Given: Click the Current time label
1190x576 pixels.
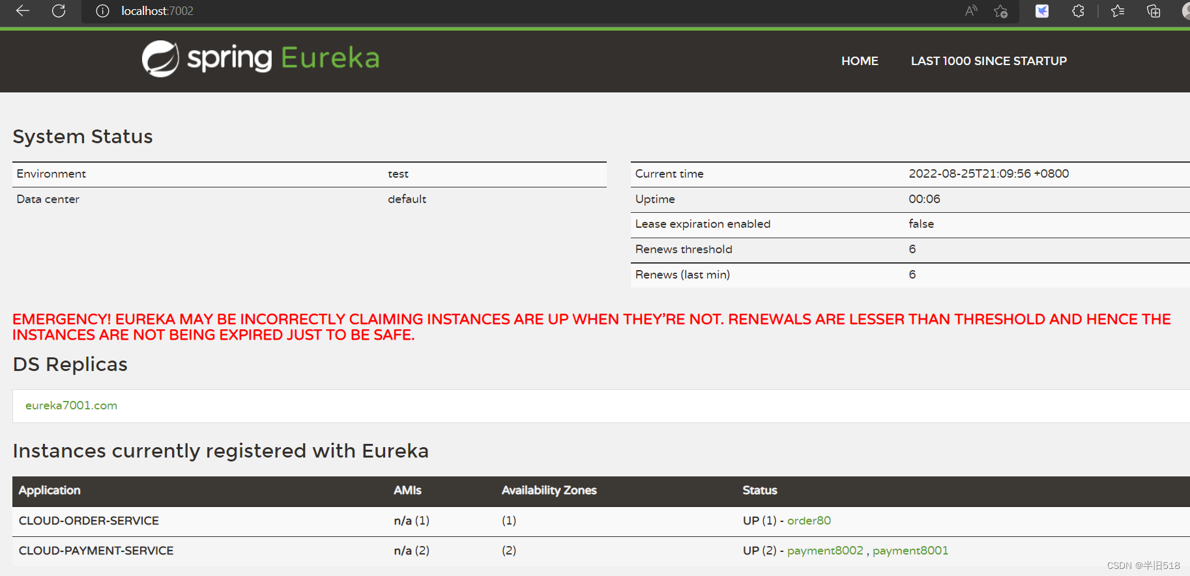Looking at the screenshot, I should pyautogui.click(x=669, y=174).
